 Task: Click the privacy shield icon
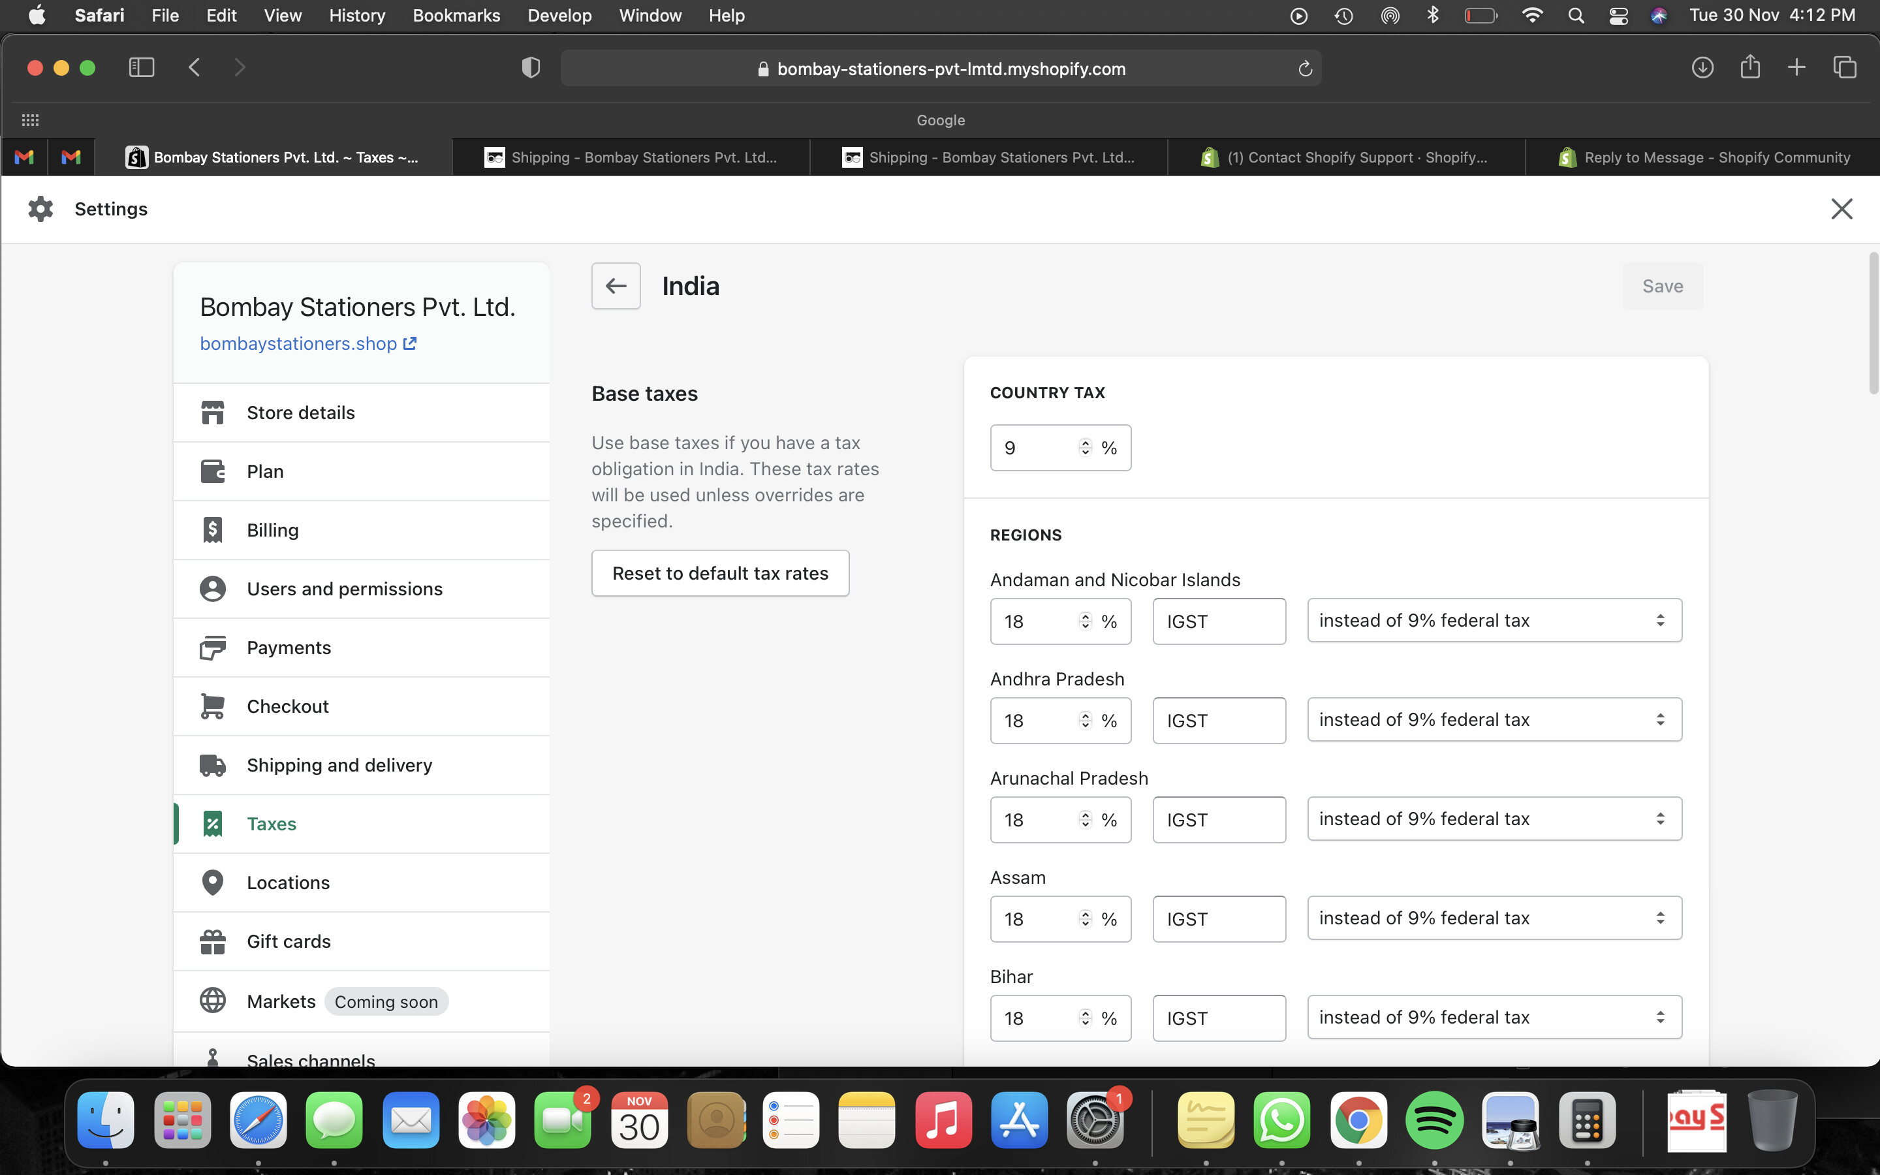[531, 68]
